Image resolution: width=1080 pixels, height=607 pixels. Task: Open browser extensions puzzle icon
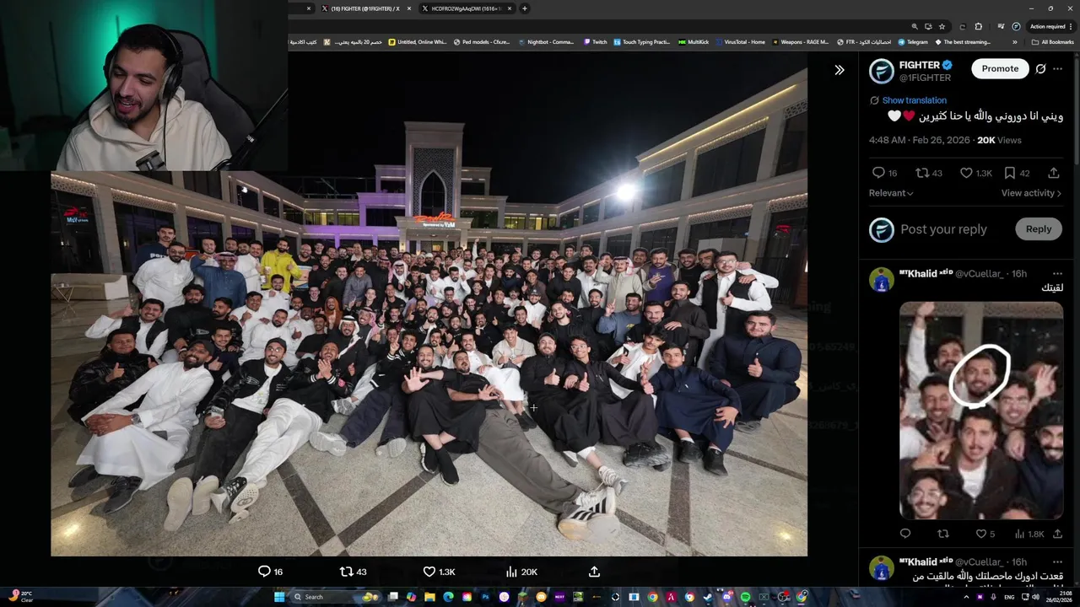pyautogui.click(x=978, y=26)
